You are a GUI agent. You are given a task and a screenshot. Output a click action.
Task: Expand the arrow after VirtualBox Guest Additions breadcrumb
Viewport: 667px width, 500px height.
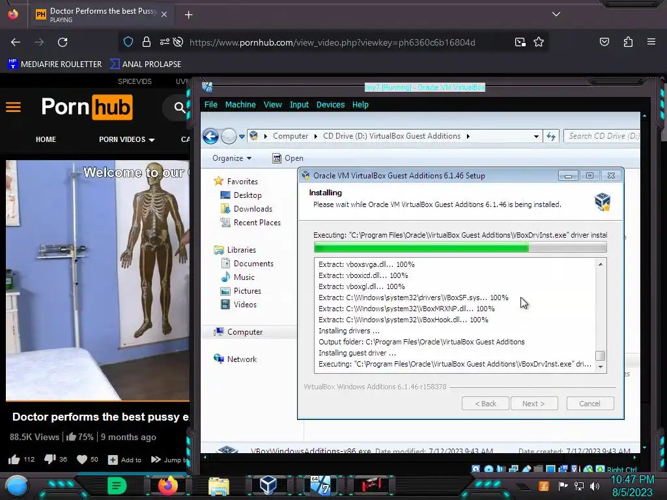tap(468, 136)
